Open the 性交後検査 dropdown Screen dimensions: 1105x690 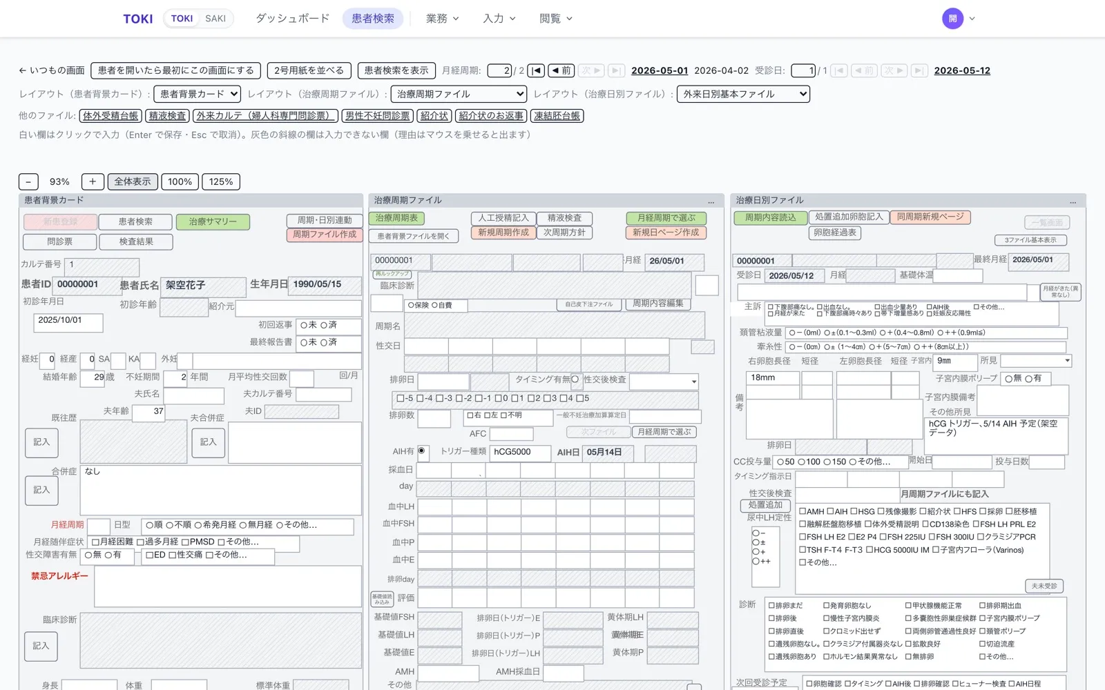(664, 381)
